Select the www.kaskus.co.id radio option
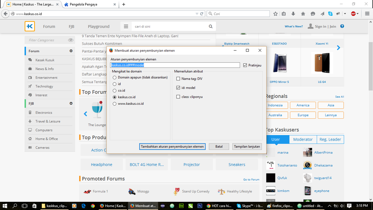This screenshot has width=373, height=210. (115, 104)
